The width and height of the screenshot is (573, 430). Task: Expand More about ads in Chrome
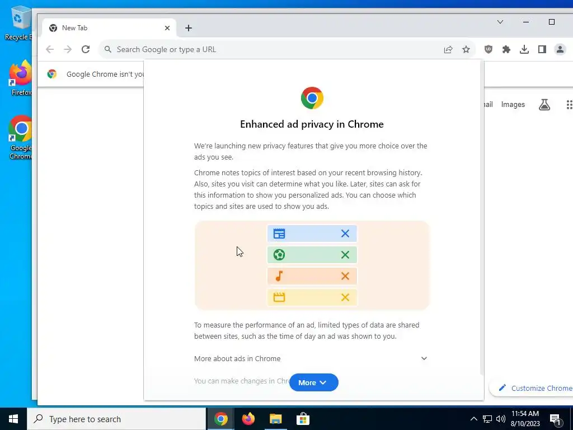pos(311,358)
